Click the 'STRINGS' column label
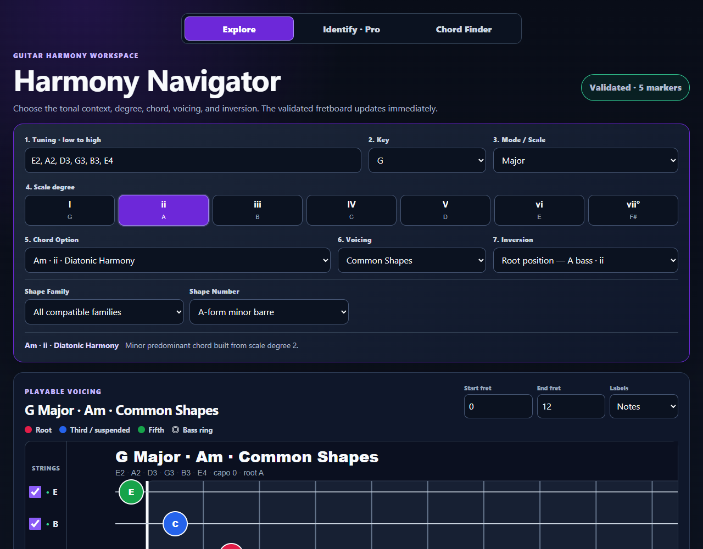The height and width of the screenshot is (549, 703). tap(46, 468)
